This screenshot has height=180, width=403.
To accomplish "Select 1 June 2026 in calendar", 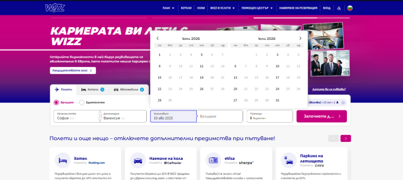I will coord(159,55).
